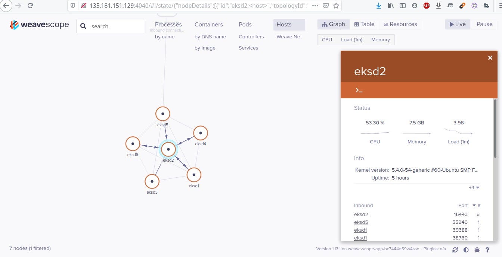Pause live topology updates
Image resolution: width=502 pixels, height=257 pixels.
484,24
